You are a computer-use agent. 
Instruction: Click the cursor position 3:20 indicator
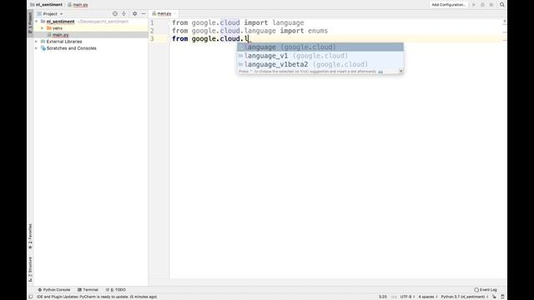tap(383, 297)
